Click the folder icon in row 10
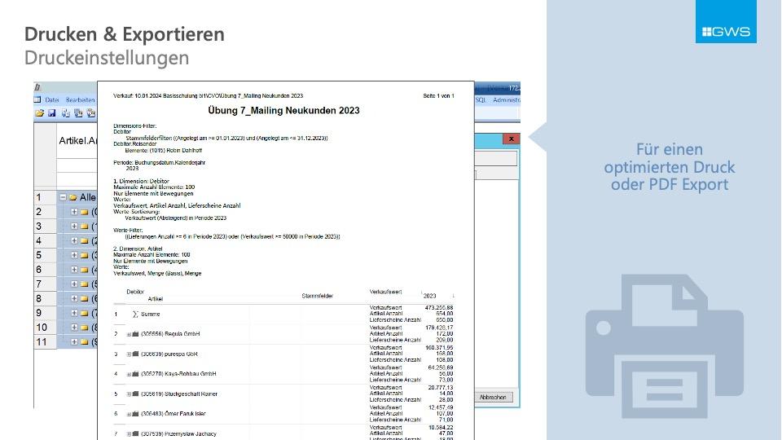Image resolution: width=782 pixels, height=440 pixels. (84, 328)
